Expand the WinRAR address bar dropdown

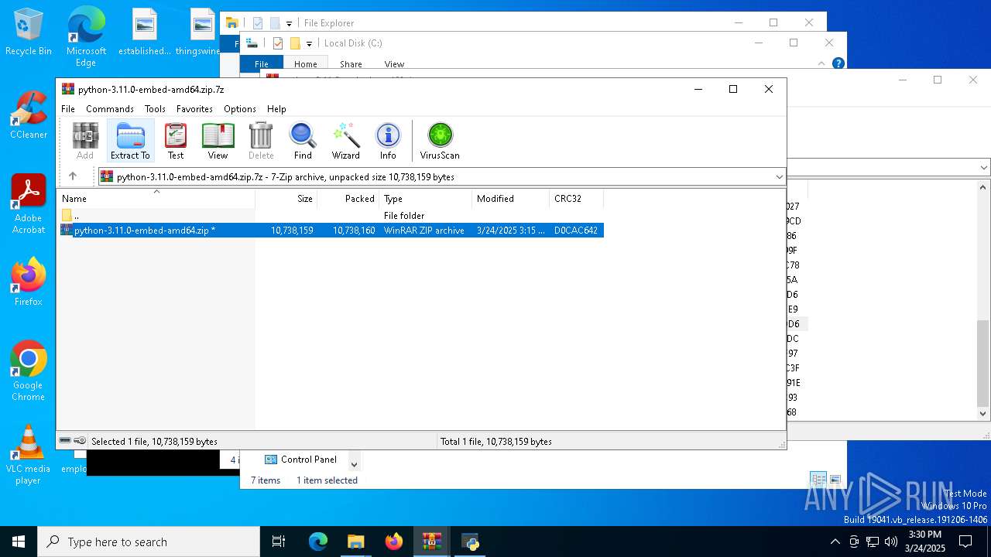point(779,177)
